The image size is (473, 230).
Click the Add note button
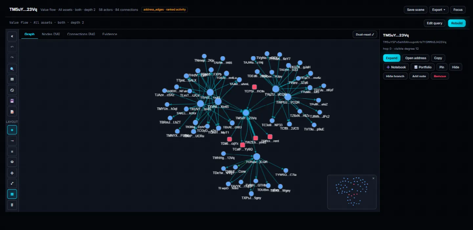[x=419, y=76]
